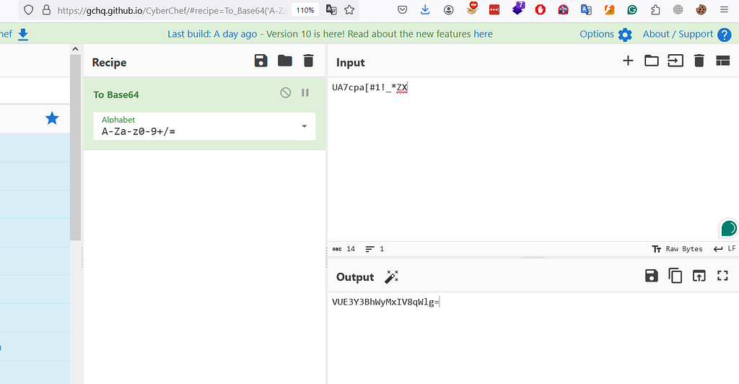The width and height of the screenshot is (739, 384).
Task: Click the cookie extension icon
Action: click(701, 10)
